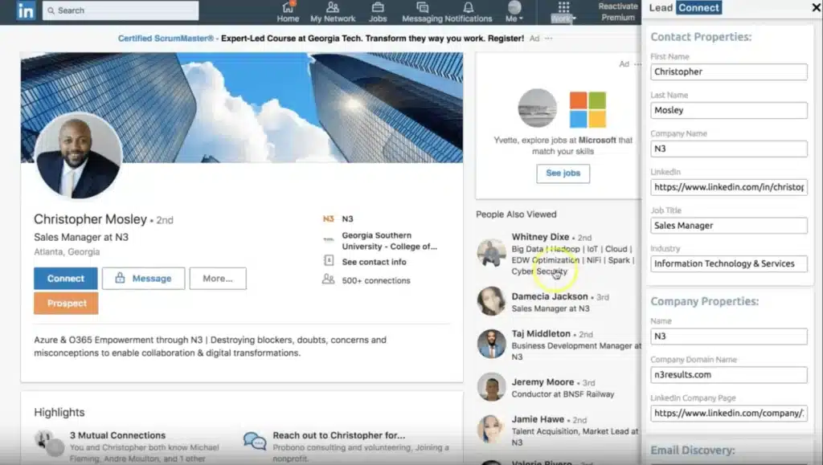The height and width of the screenshot is (465, 823).
Task: Click the orange Prospect button
Action: pyautogui.click(x=66, y=303)
